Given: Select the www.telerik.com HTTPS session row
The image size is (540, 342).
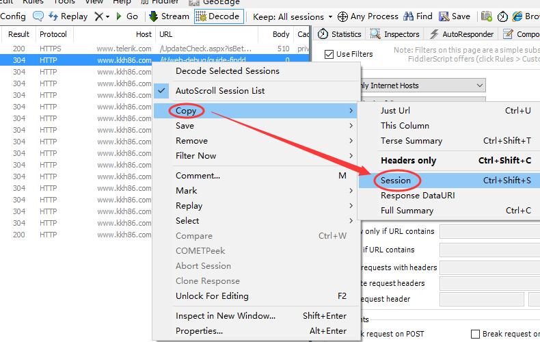Looking at the screenshot, I should (155, 49).
